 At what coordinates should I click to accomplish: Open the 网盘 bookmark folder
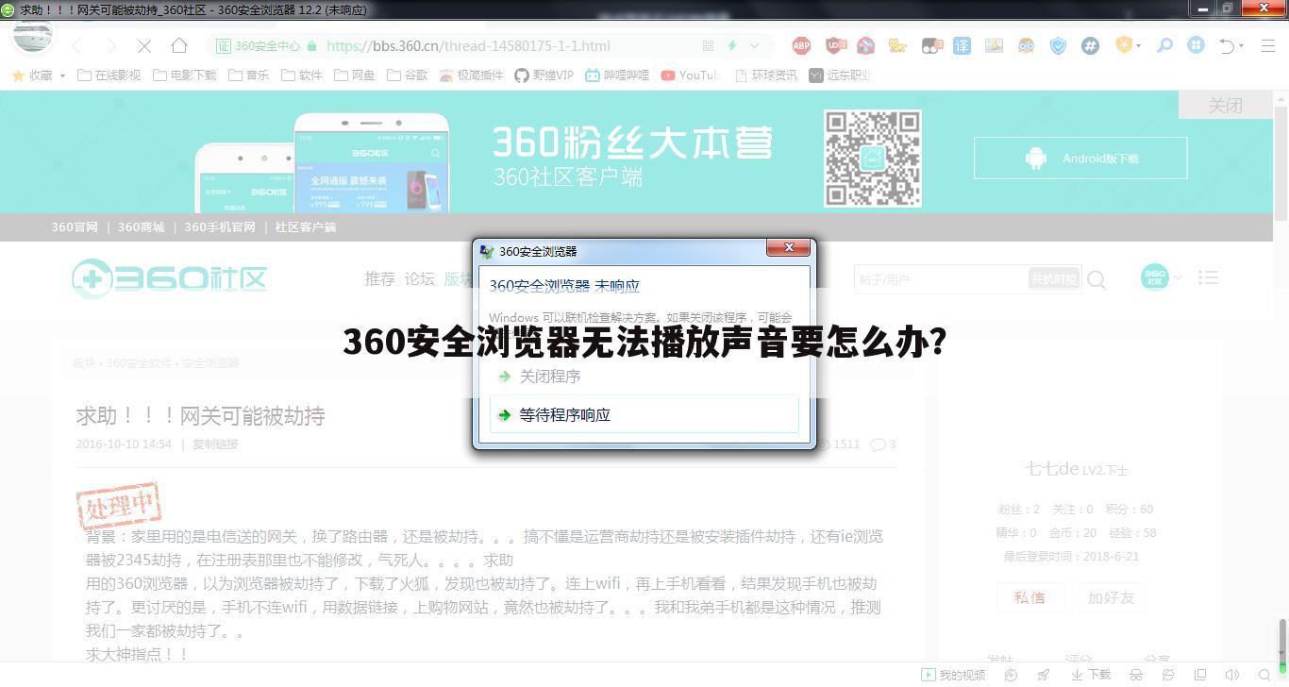click(x=354, y=75)
